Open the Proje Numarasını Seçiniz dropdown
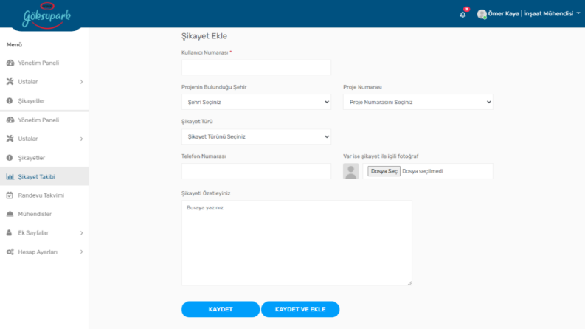The width and height of the screenshot is (585, 329). (x=418, y=103)
